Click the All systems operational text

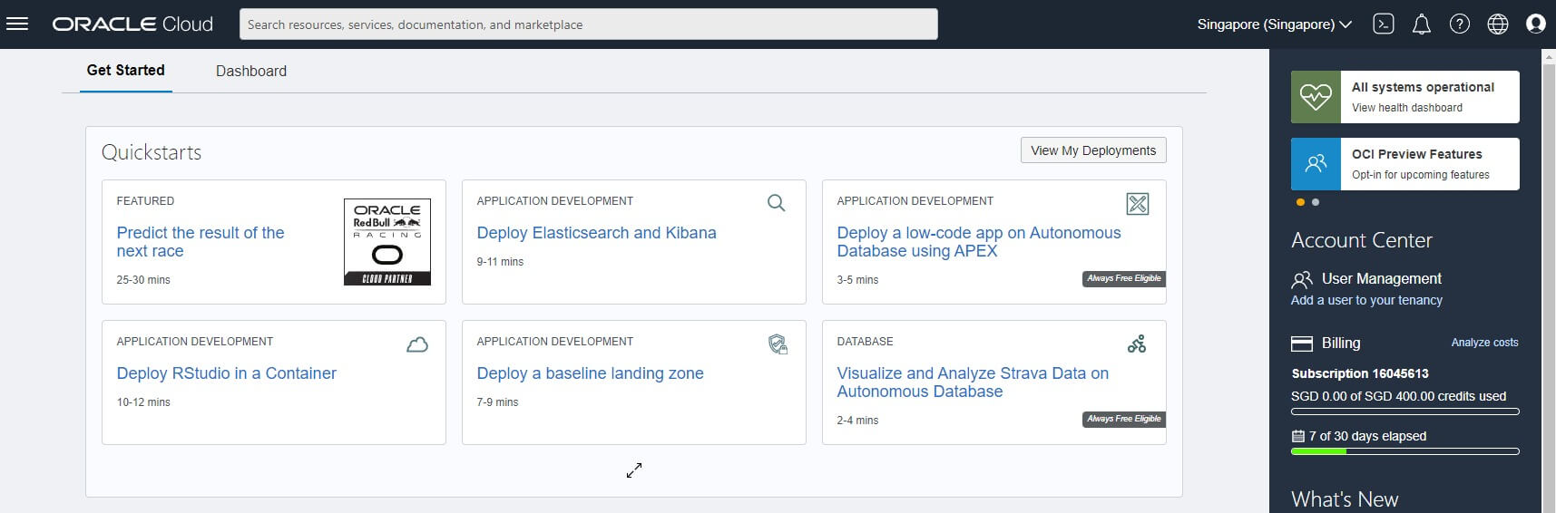1423,87
